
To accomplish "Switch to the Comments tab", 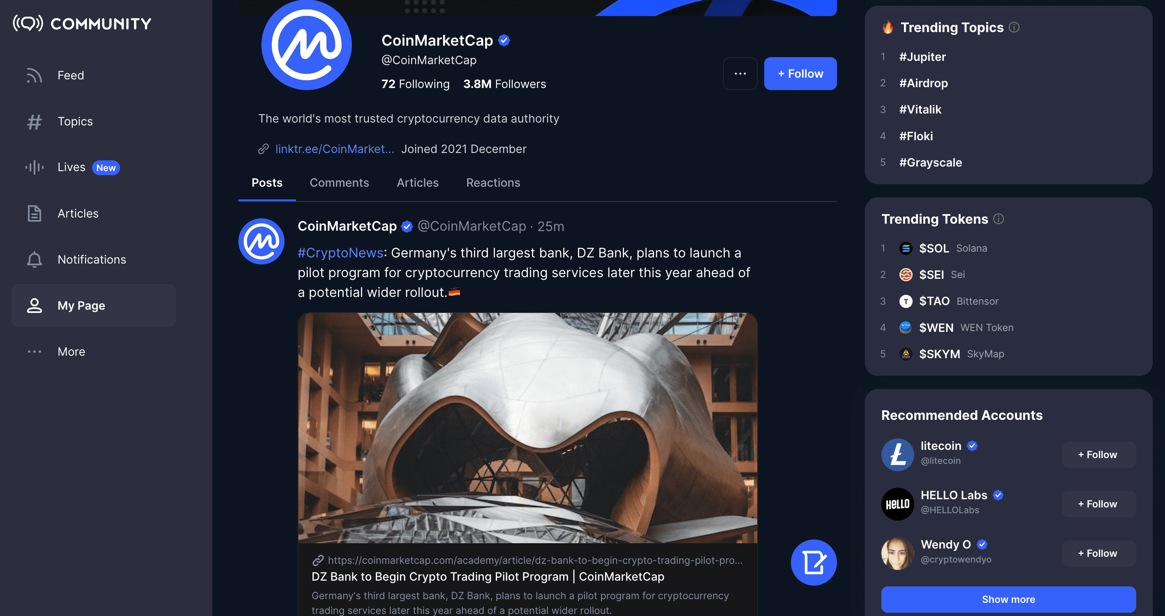I will click(339, 183).
